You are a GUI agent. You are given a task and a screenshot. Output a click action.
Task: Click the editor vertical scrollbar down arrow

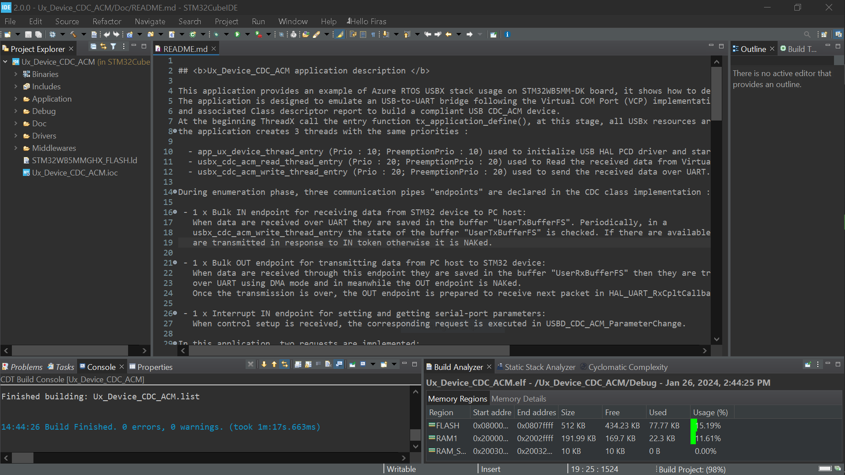point(717,339)
